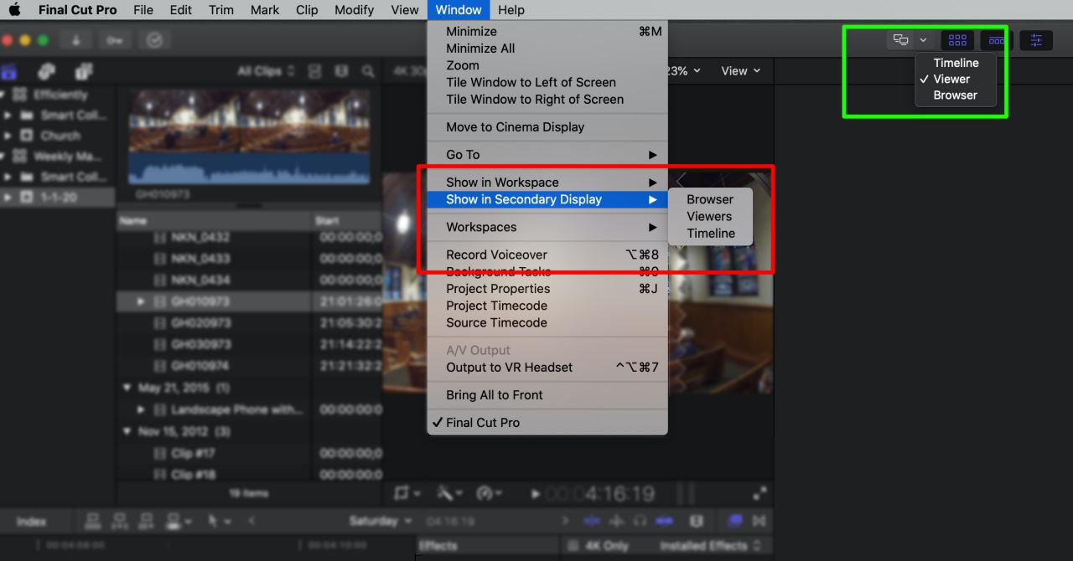Click the viewer fullscreen arrows icon
1073x561 pixels.
point(759,494)
